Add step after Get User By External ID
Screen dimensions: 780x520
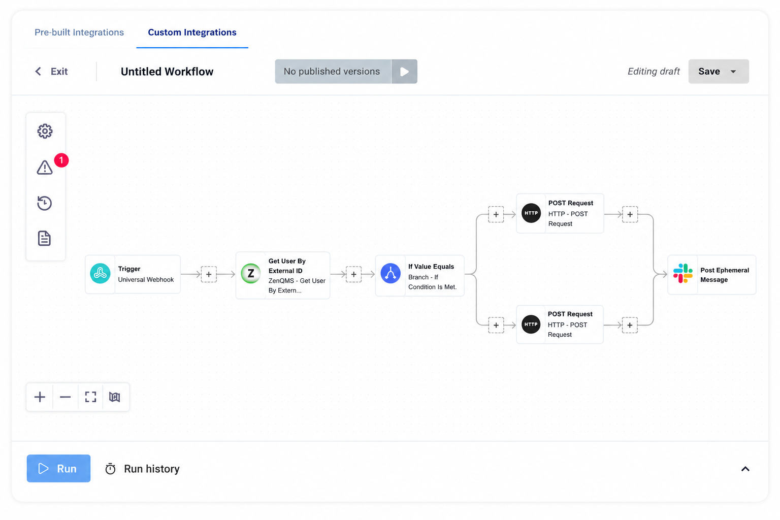point(354,274)
